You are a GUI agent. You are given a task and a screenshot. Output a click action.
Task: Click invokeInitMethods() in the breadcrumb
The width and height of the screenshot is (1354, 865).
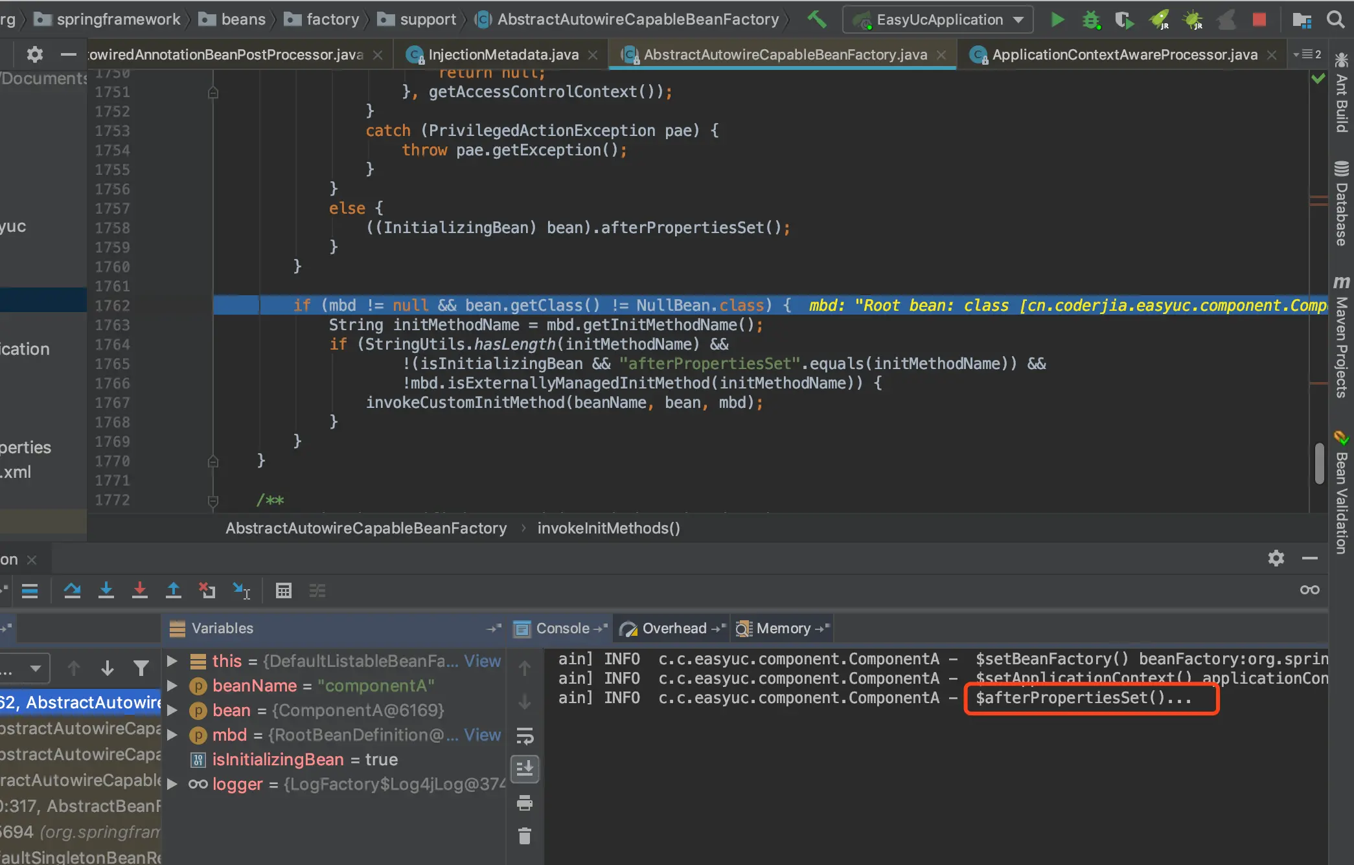click(608, 528)
